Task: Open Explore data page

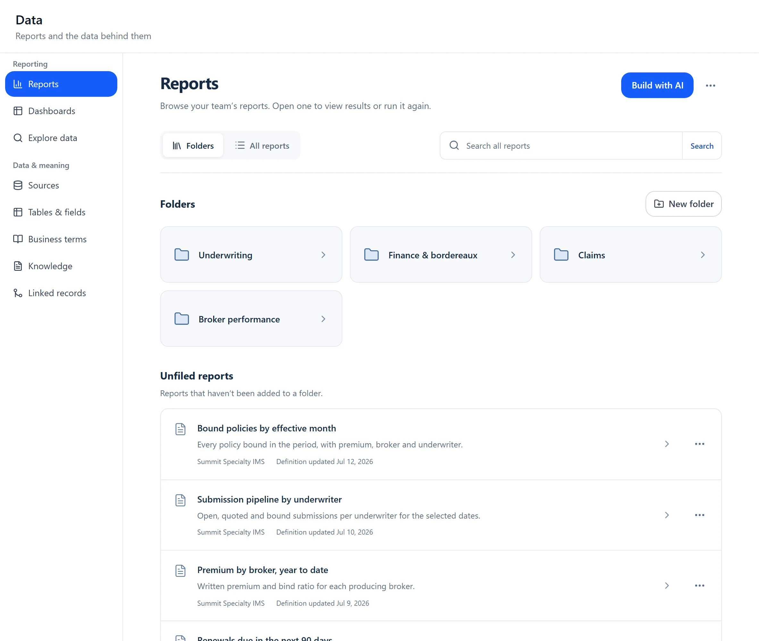Action: pos(61,138)
